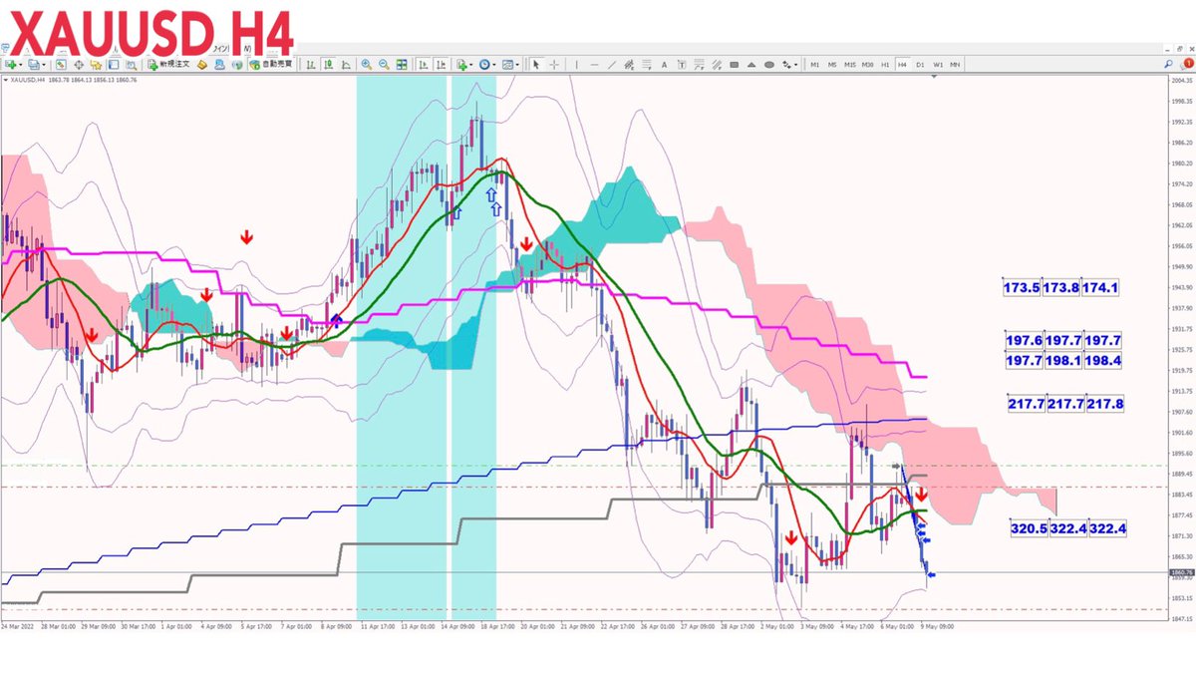Open the search magnifier icon
1196x673 pixels.
tap(1169, 64)
